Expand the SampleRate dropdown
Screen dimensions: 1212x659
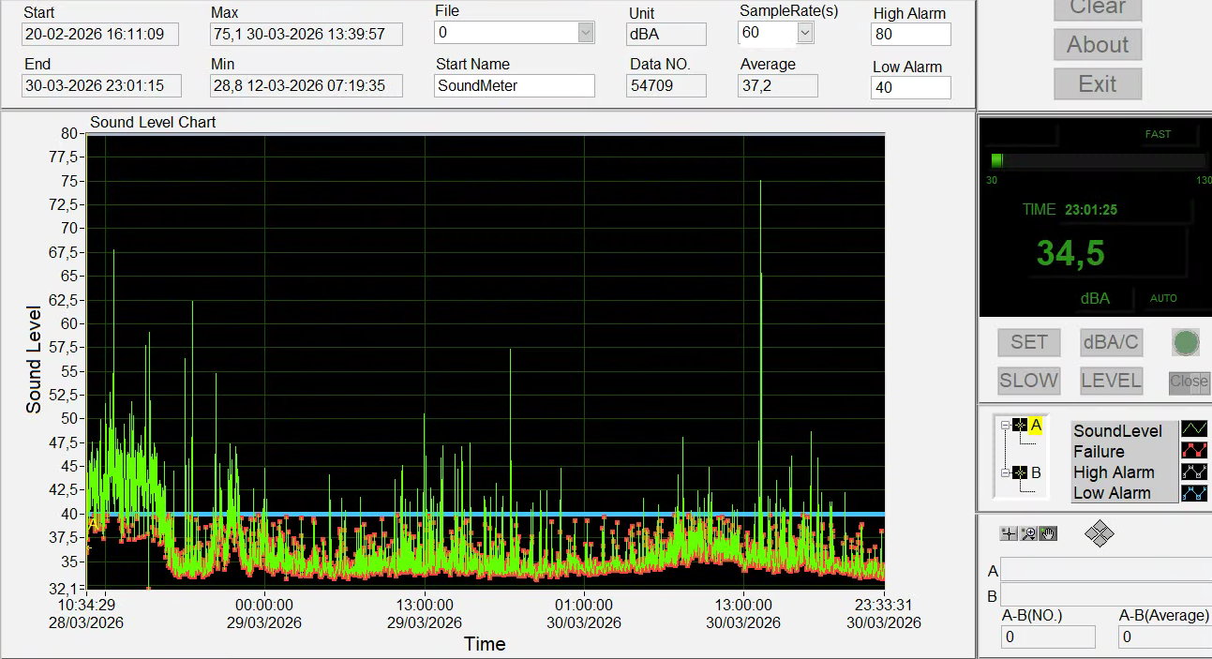805,33
